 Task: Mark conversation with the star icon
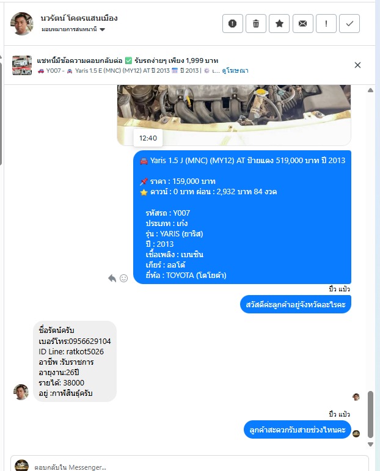click(279, 23)
